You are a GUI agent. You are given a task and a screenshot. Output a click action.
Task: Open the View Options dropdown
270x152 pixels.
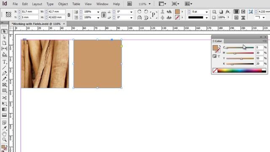(x=162, y=4)
